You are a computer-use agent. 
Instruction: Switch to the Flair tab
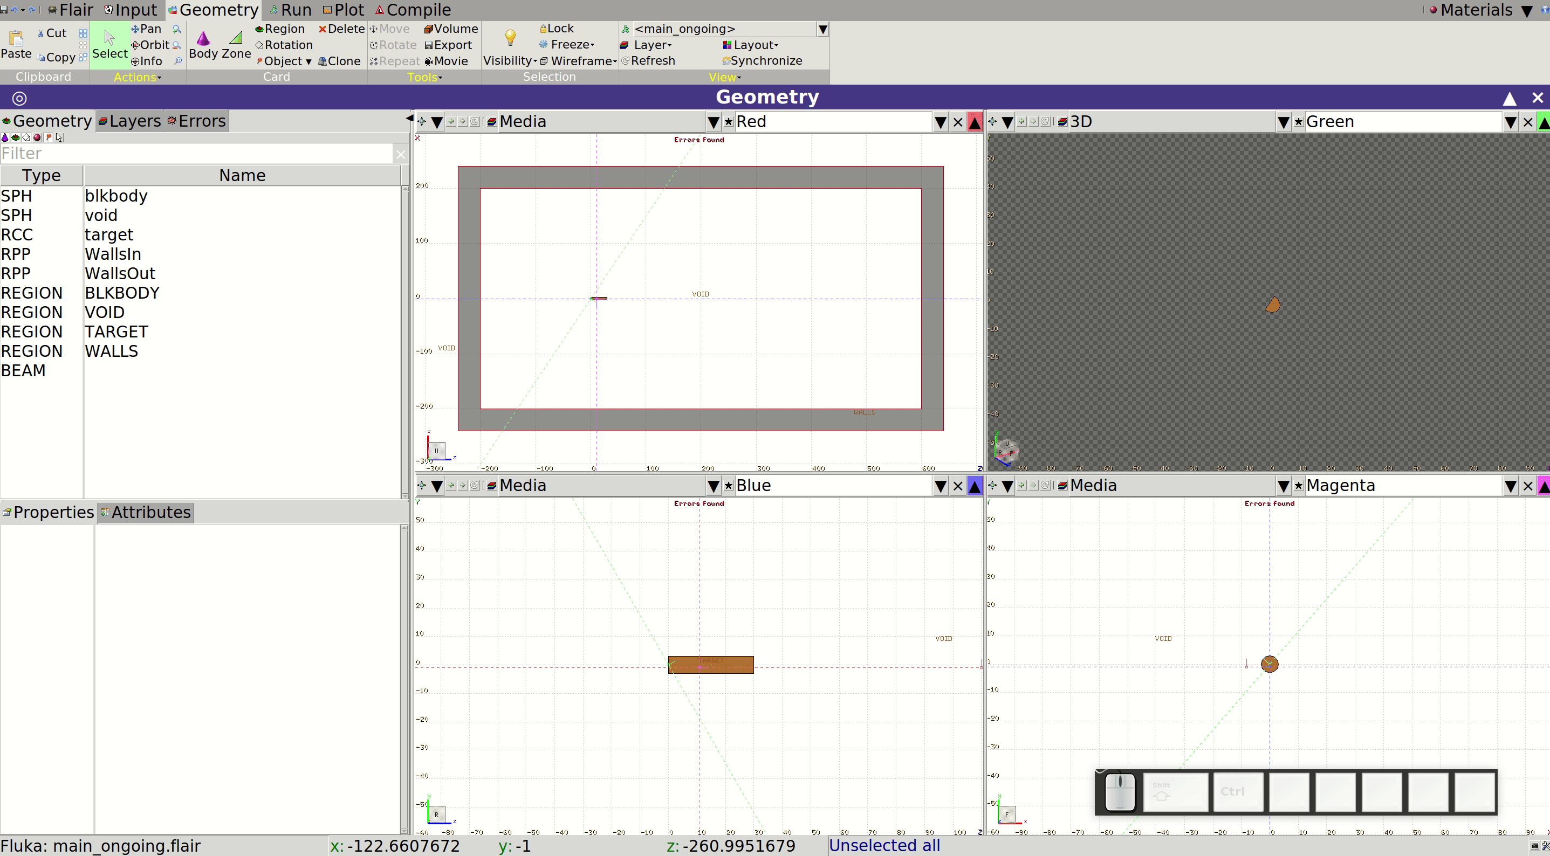tap(71, 10)
